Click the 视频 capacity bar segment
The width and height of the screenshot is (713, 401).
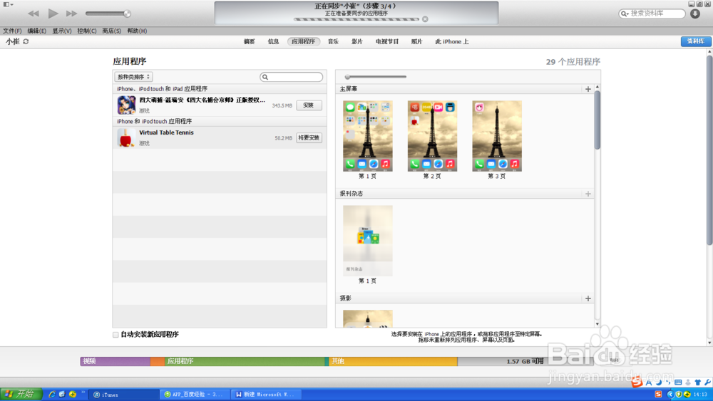tap(116, 361)
